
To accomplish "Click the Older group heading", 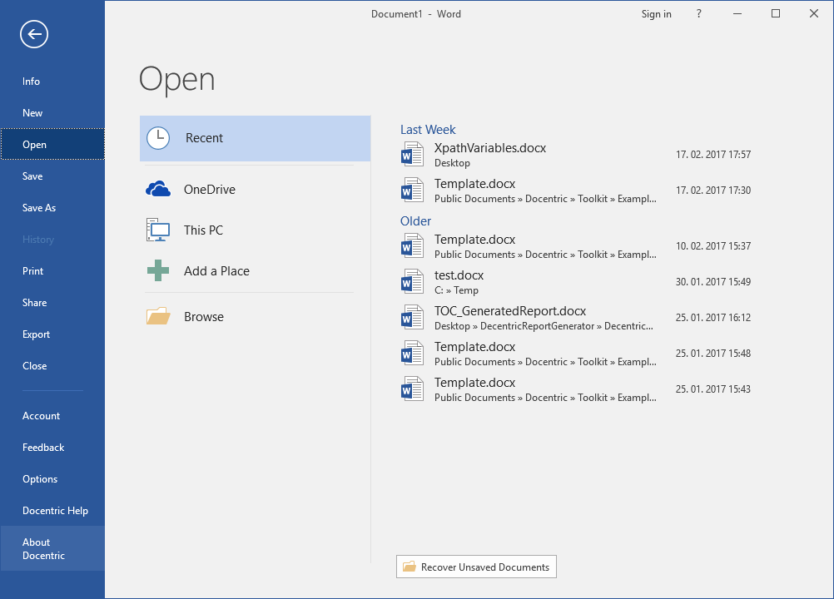I will 415,221.
